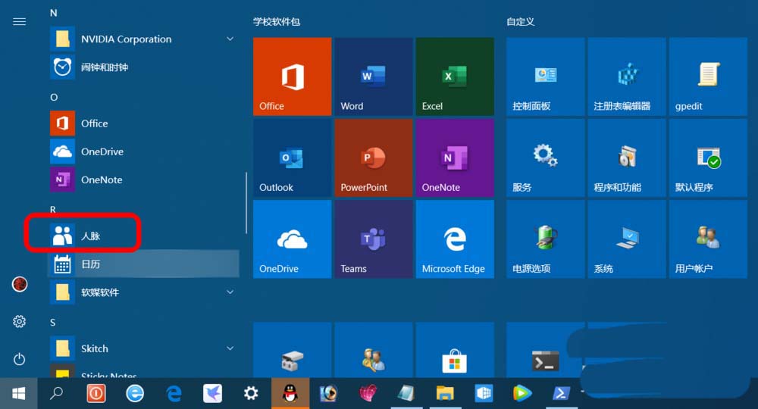Viewport: 758px width, 409px height.
Task: Open the 日历 app in the list
Action: [144, 264]
